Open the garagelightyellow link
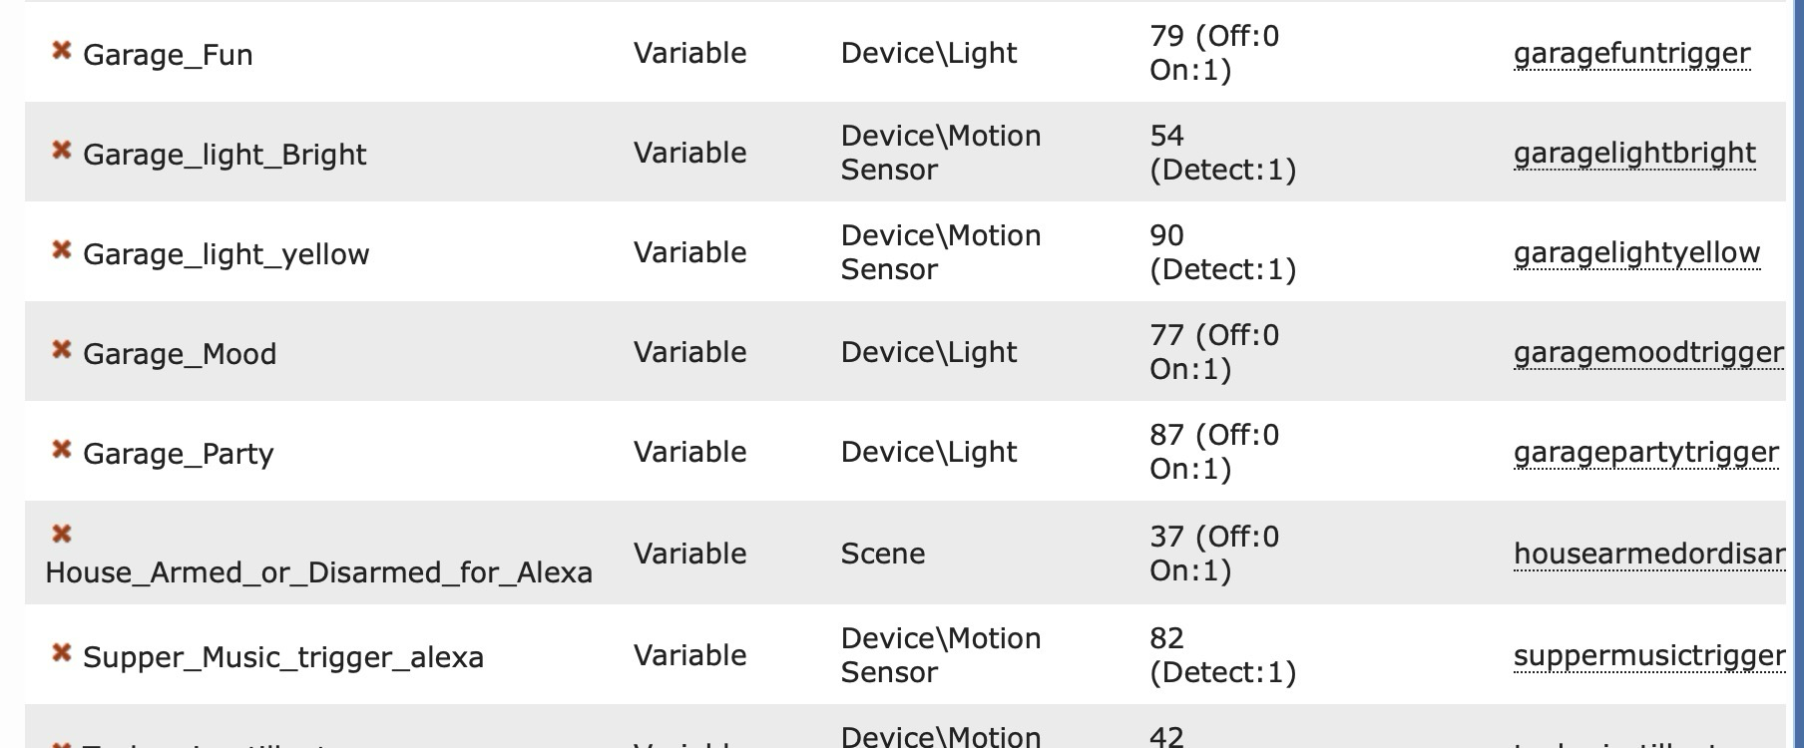The height and width of the screenshot is (748, 1804). tap(1638, 253)
